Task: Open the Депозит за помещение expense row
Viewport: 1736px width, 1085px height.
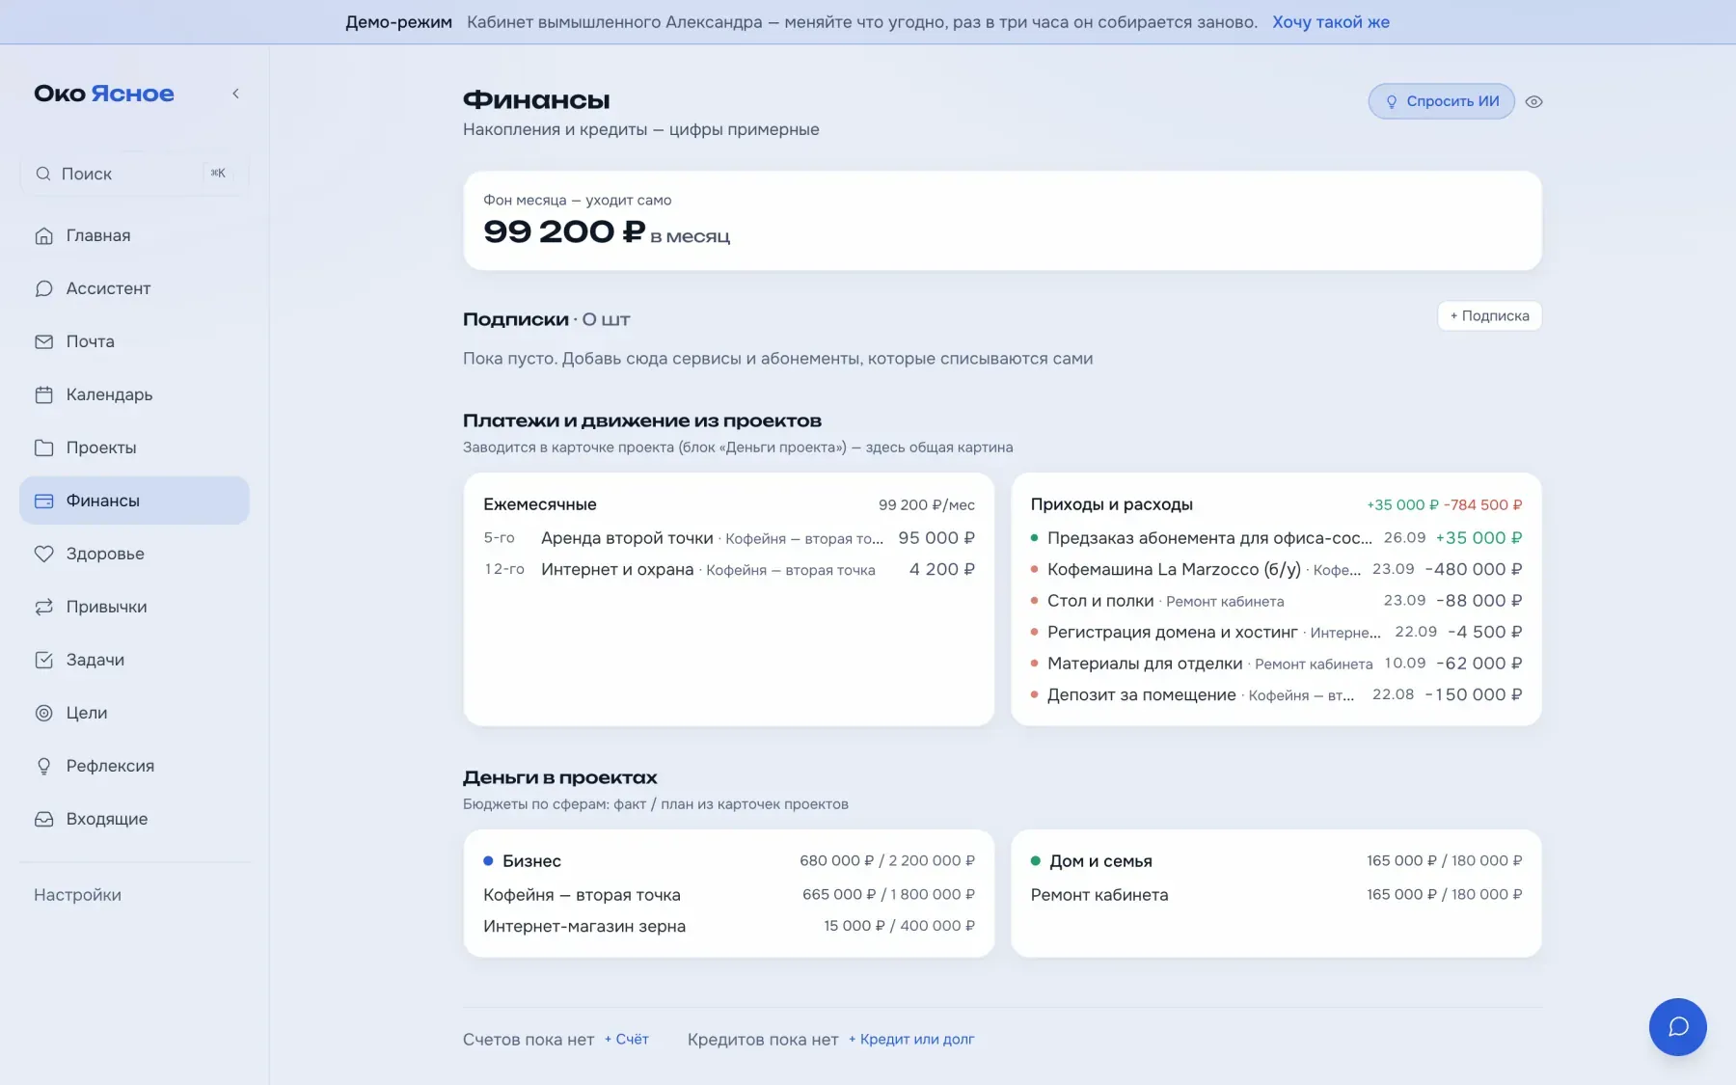Action: (x=1276, y=694)
